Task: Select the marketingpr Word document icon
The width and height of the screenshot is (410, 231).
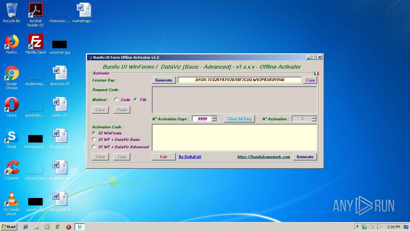Action: [x=84, y=13]
